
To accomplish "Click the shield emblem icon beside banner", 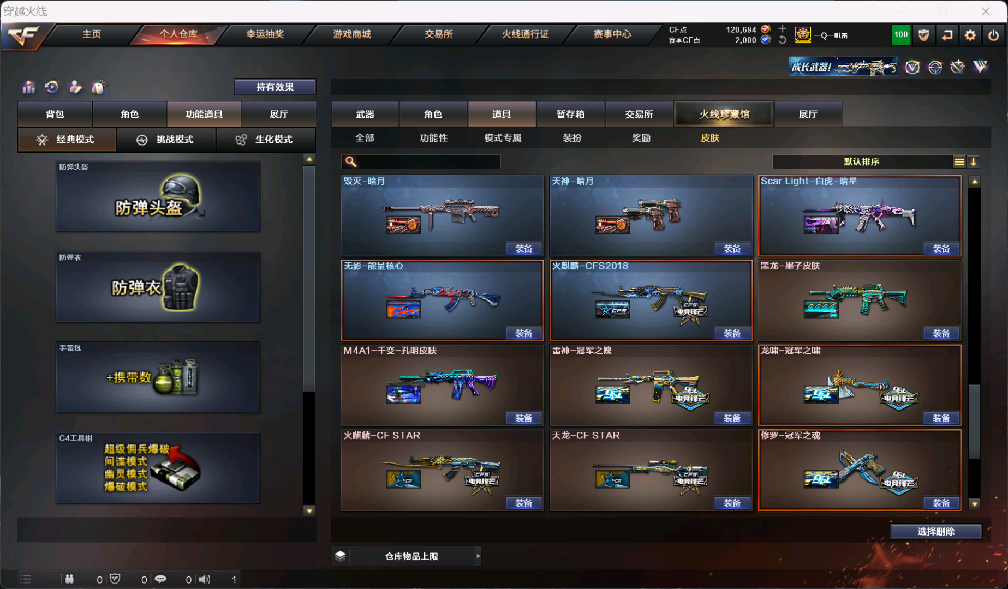I will tap(912, 67).
